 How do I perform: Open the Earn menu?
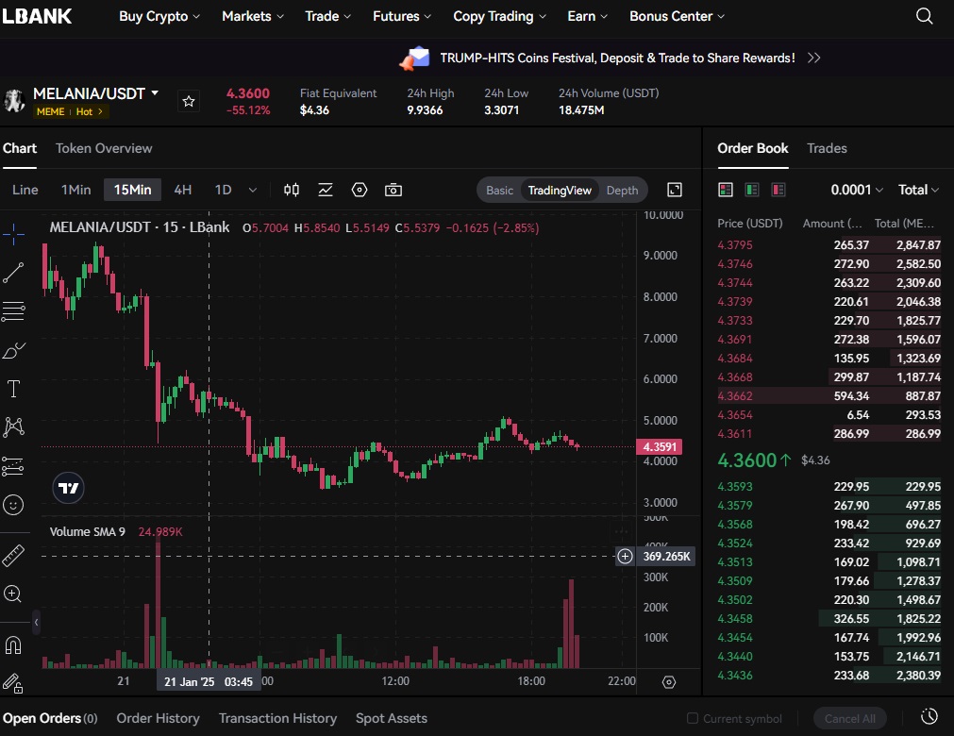click(x=588, y=16)
